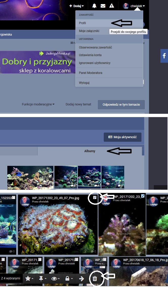Viewport: 168px width, 287px height.
Task: Click the Moja aktywność button
Action: click(122, 137)
